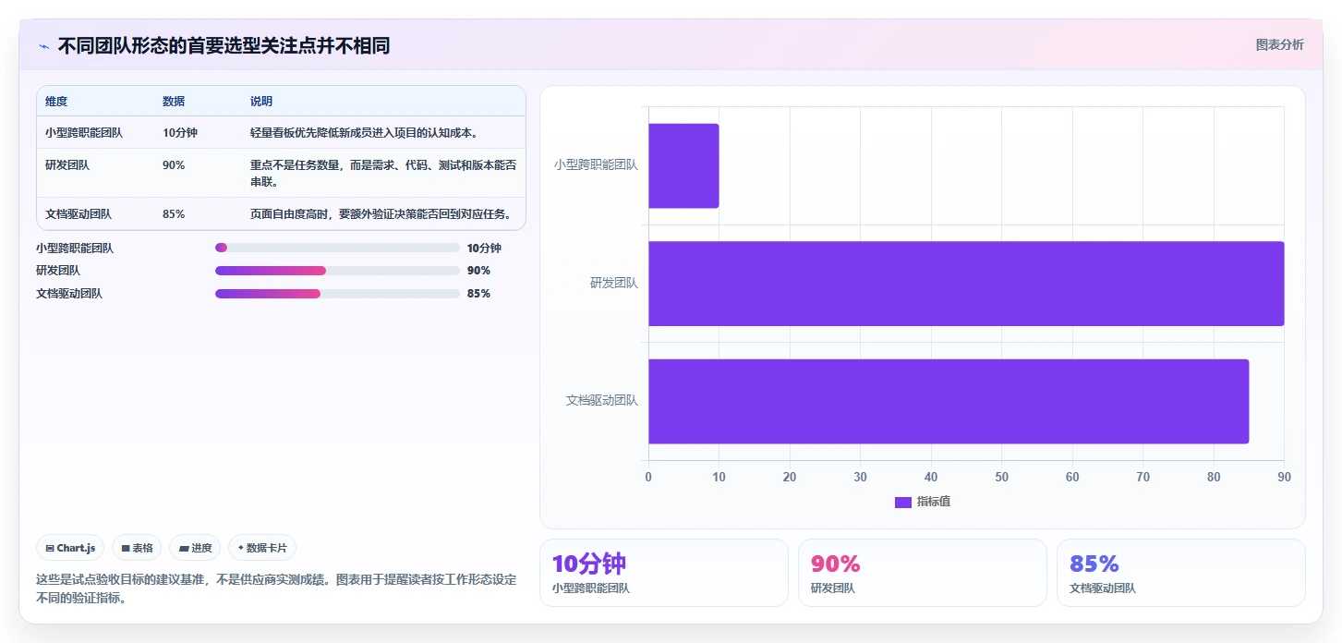Click the 研发团队 y-axis label
The width and height of the screenshot is (1342, 643).
tap(614, 284)
